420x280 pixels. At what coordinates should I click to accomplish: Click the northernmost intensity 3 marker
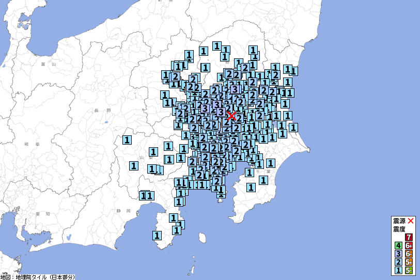(x=234, y=89)
